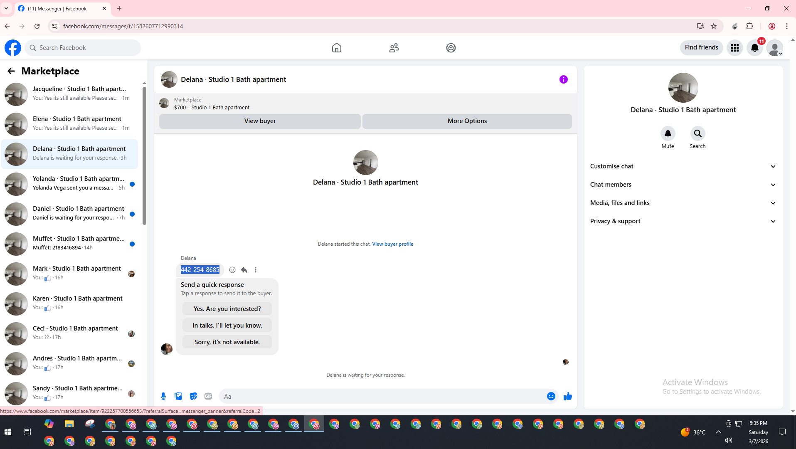Click the View buyer button
This screenshot has width=796, height=449.
point(260,121)
